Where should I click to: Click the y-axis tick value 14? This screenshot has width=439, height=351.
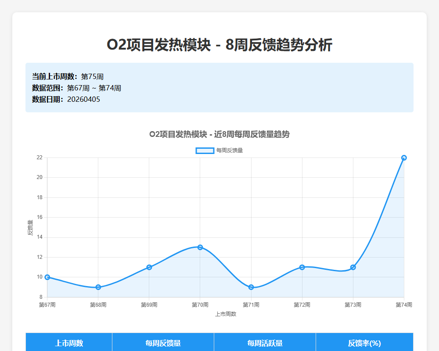pos(40,237)
